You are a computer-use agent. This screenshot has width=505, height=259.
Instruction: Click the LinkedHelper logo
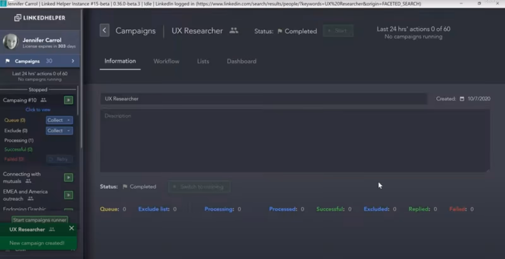[x=40, y=18]
